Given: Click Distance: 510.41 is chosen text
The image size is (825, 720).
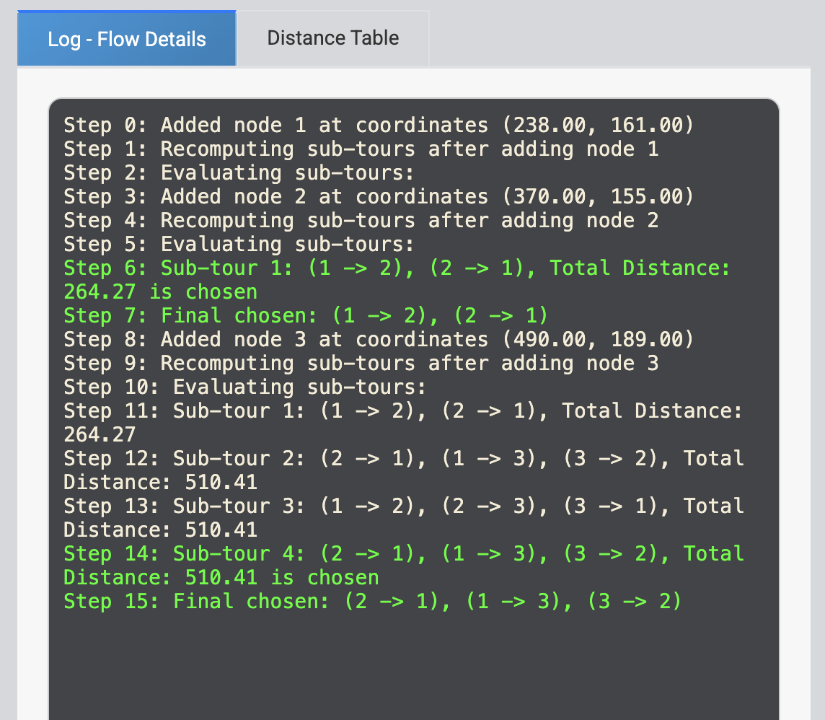Looking at the screenshot, I should tap(221, 577).
